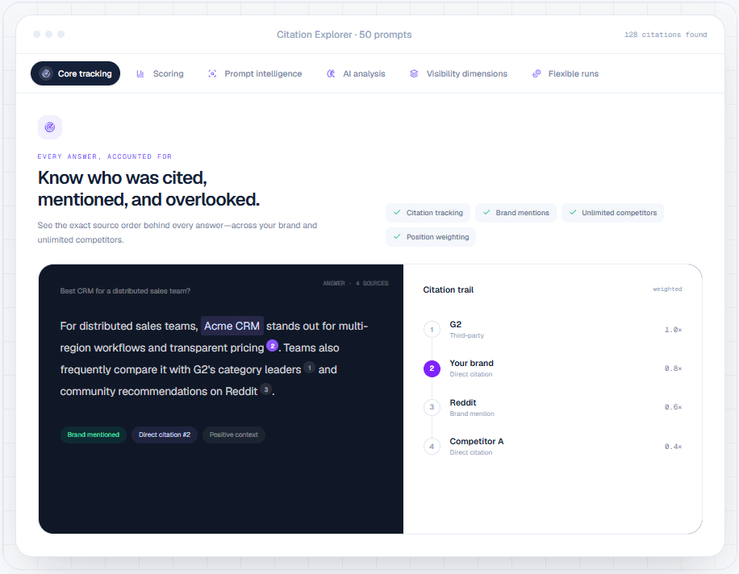Open the Flexible runs tab

(566, 73)
